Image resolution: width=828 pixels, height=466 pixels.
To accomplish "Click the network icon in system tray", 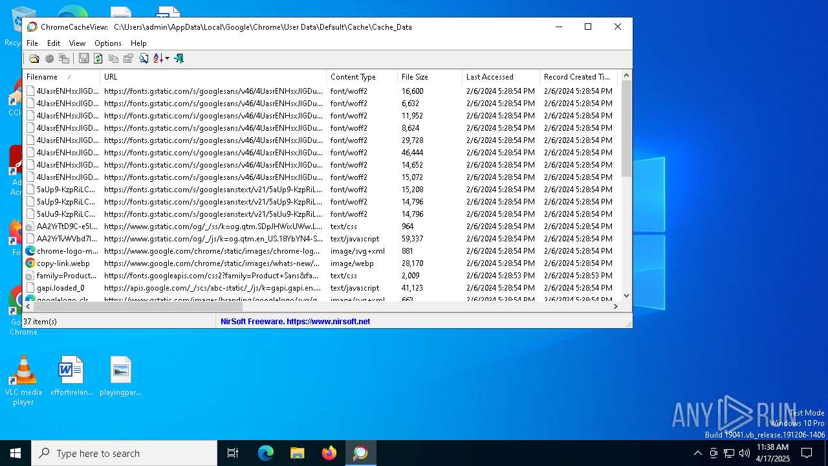I will pos(729,453).
